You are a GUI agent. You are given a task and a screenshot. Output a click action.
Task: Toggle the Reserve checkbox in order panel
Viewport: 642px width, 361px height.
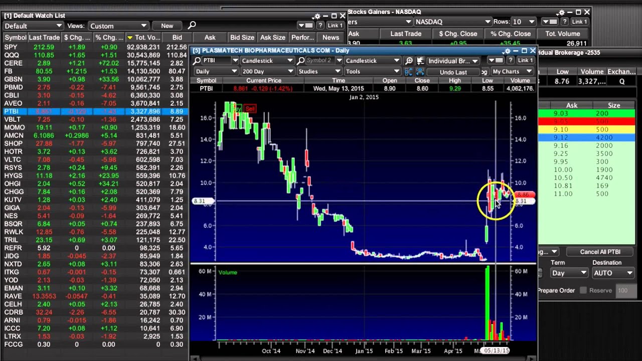tap(583, 290)
